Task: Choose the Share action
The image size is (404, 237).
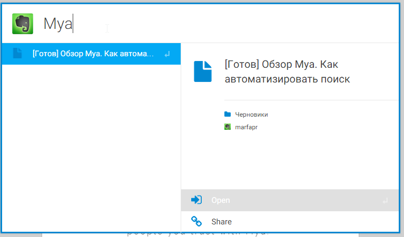Action: 290,222
